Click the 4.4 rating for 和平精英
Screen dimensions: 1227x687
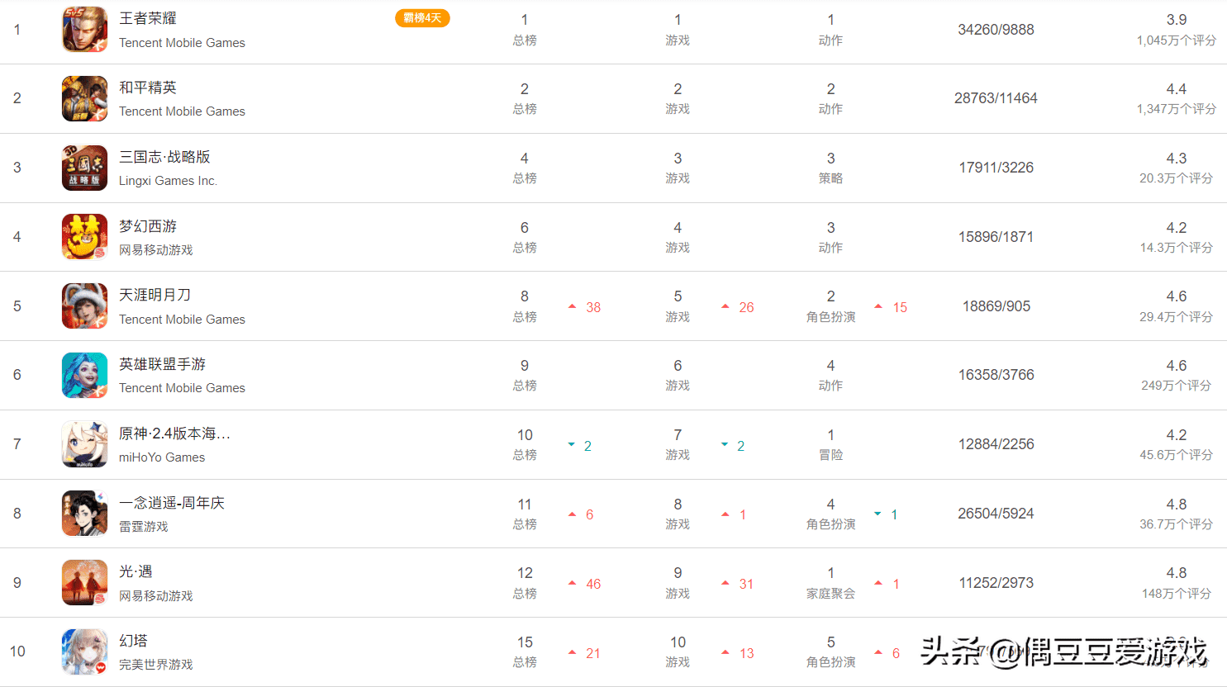[x=1176, y=89]
